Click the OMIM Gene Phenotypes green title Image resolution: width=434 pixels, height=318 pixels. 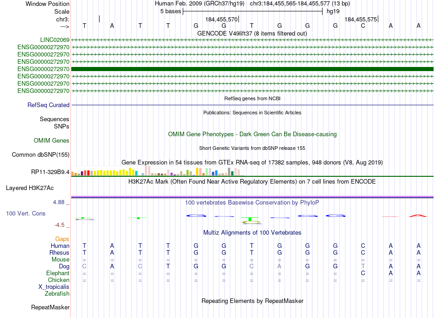click(252, 134)
